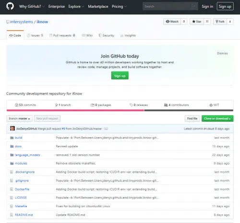Switch to the Insights tab
Image resolution: width=240 pixels, height=223 pixels.
point(128,35)
